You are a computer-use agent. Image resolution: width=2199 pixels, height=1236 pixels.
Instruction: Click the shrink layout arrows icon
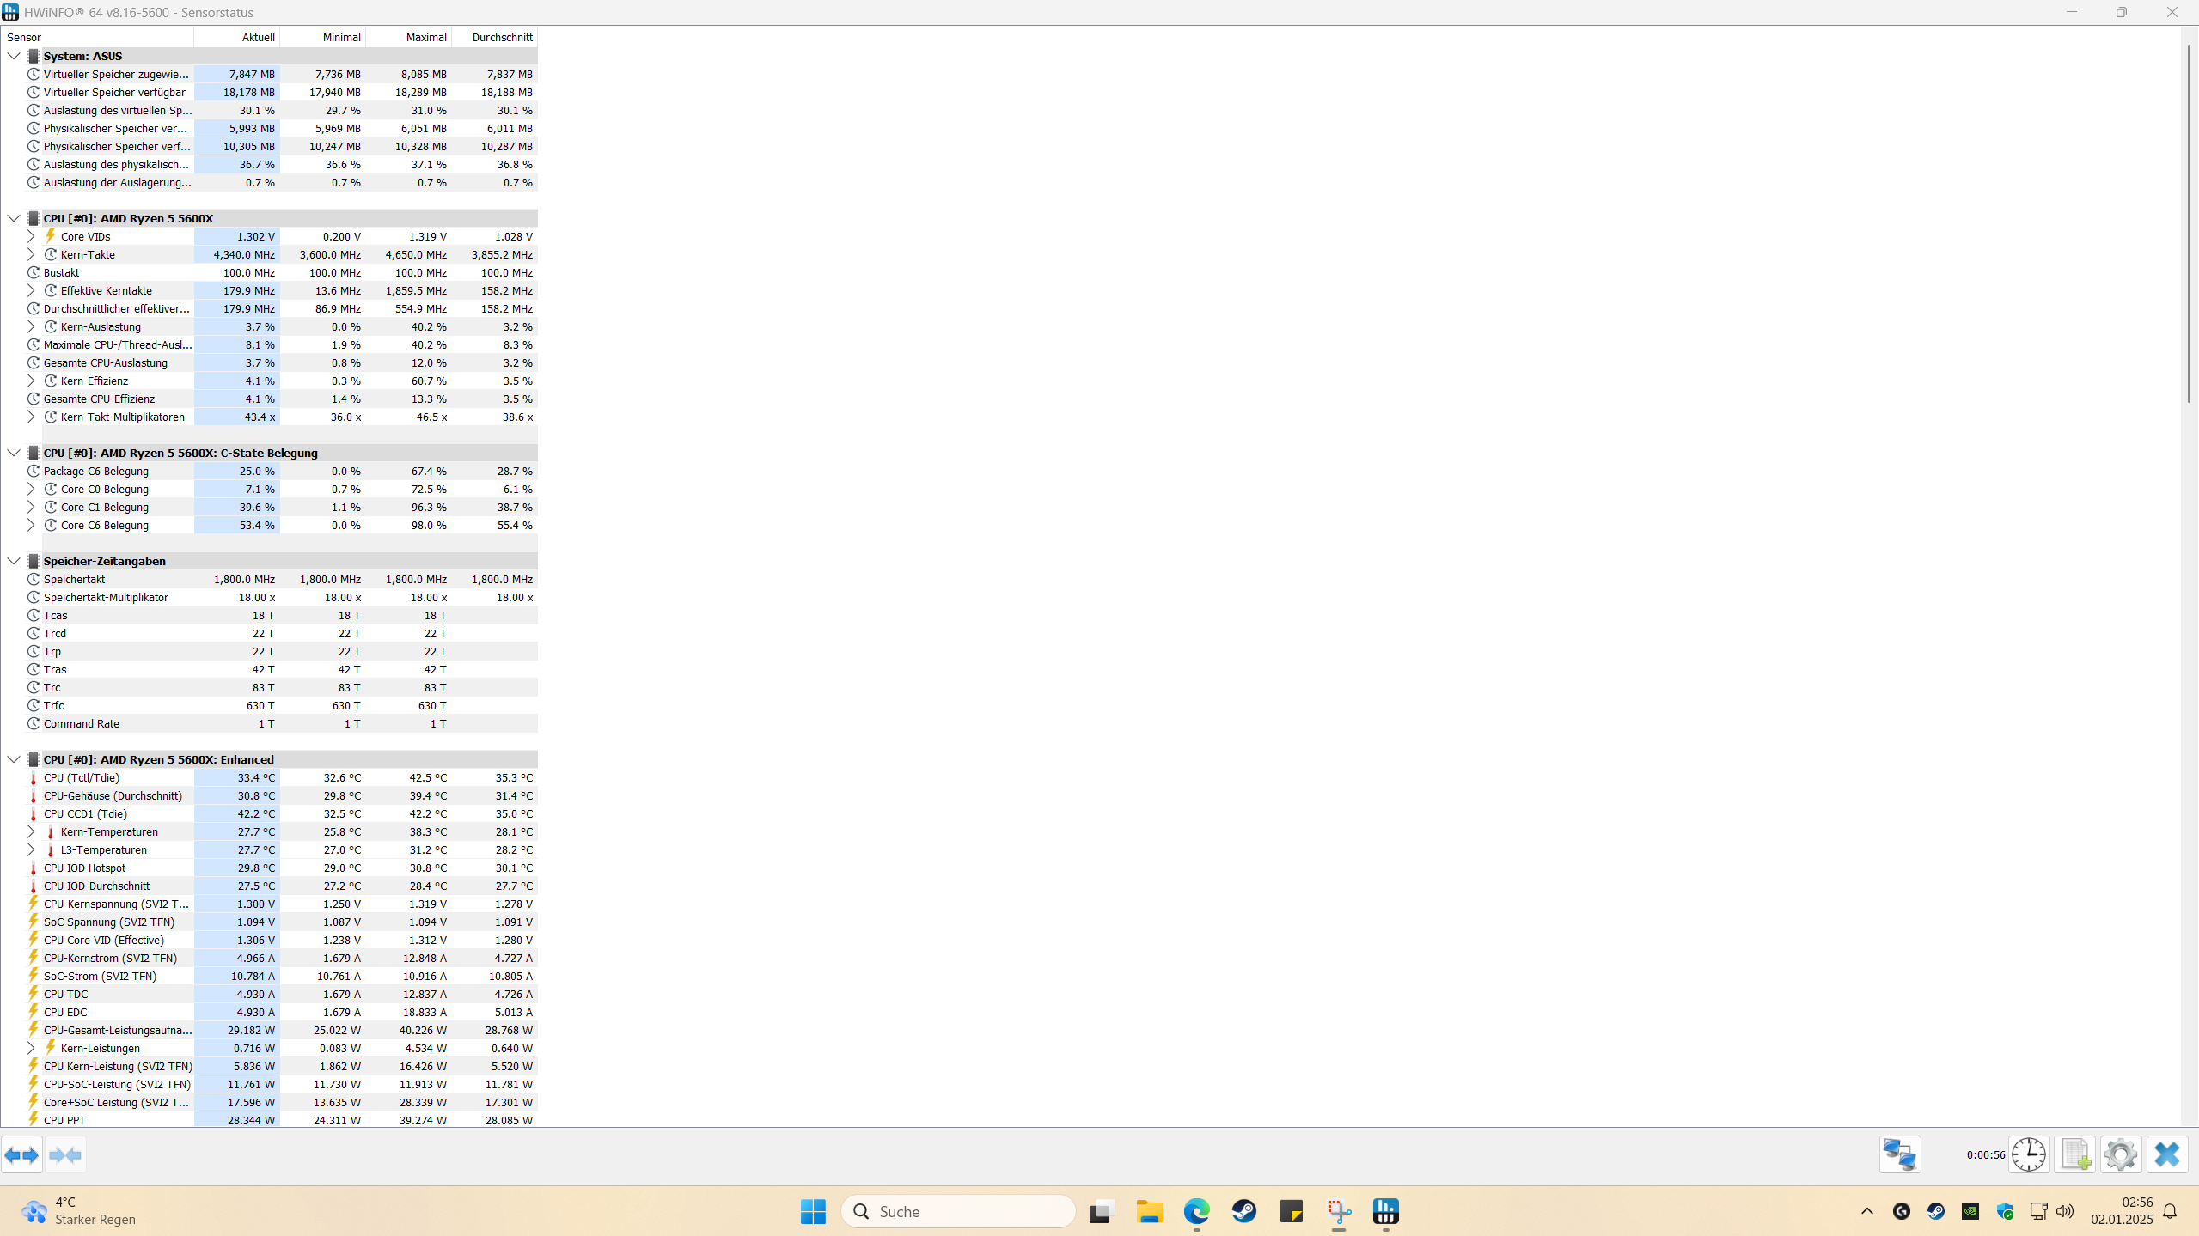(x=65, y=1154)
